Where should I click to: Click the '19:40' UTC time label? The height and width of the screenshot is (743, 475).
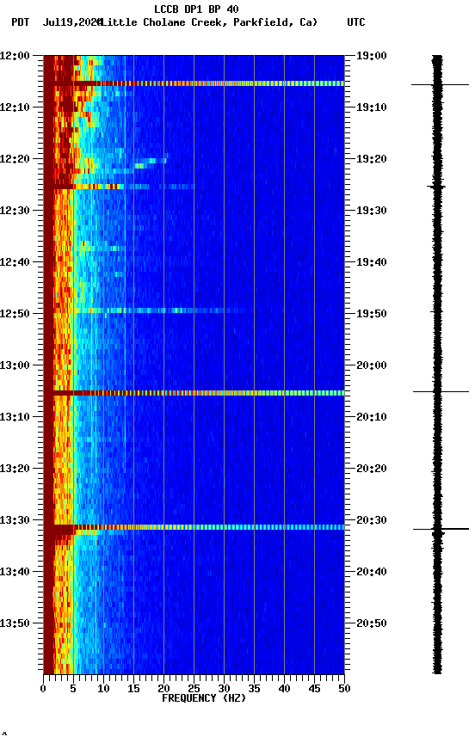[372, 262]
